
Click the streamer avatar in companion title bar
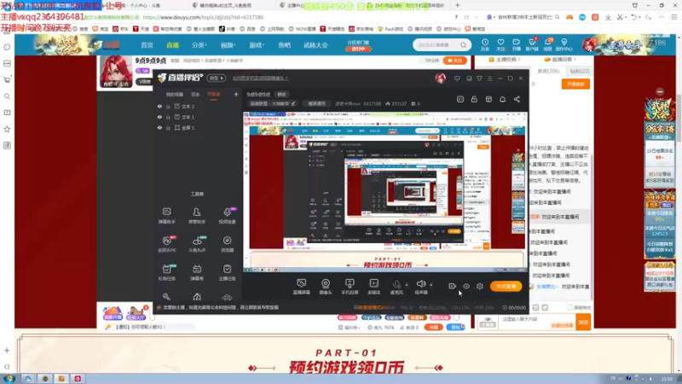pos(440,78)
